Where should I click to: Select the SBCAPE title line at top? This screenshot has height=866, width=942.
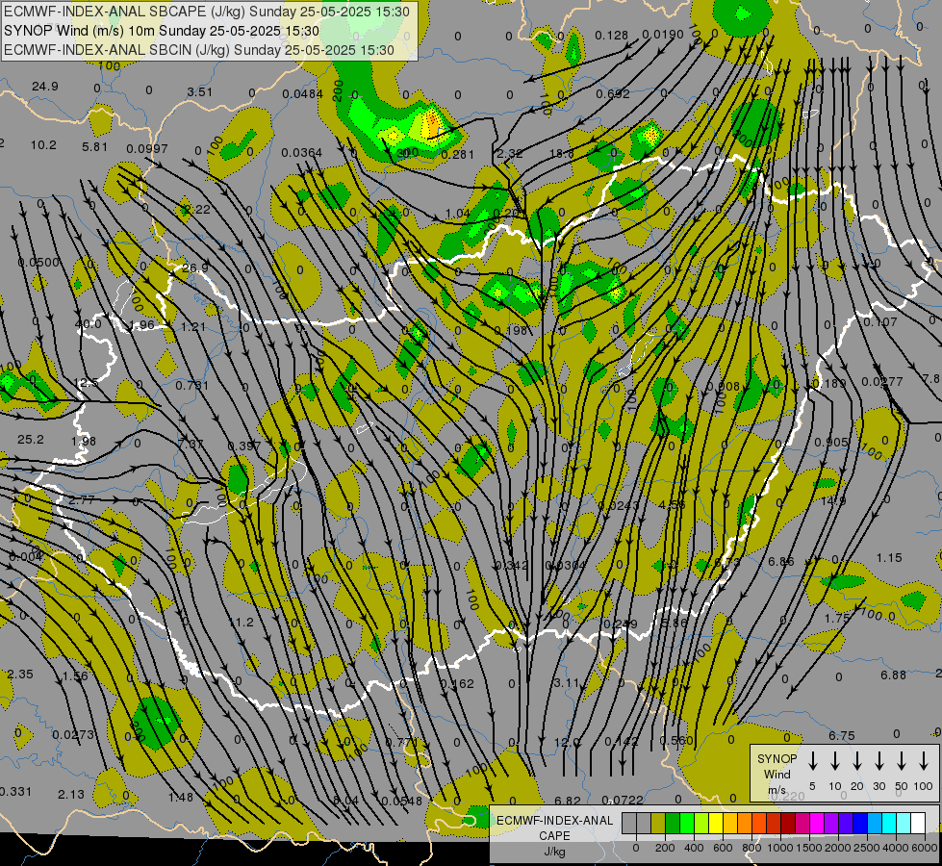(x=207, y=12)
